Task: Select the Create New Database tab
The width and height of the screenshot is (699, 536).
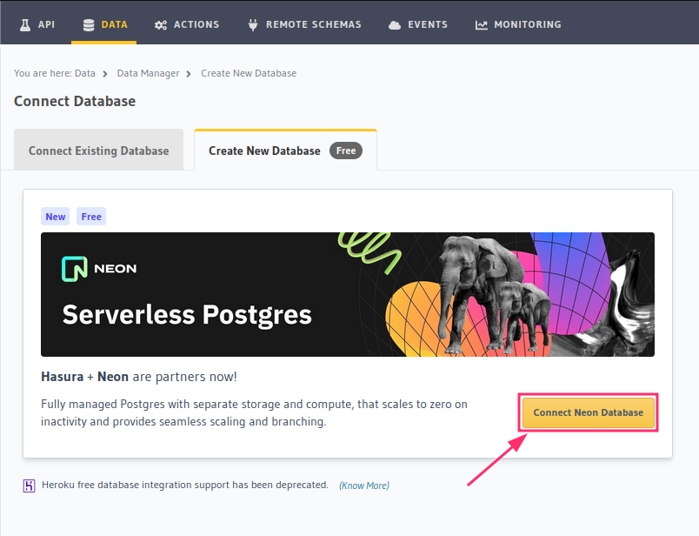Action: 263,150
